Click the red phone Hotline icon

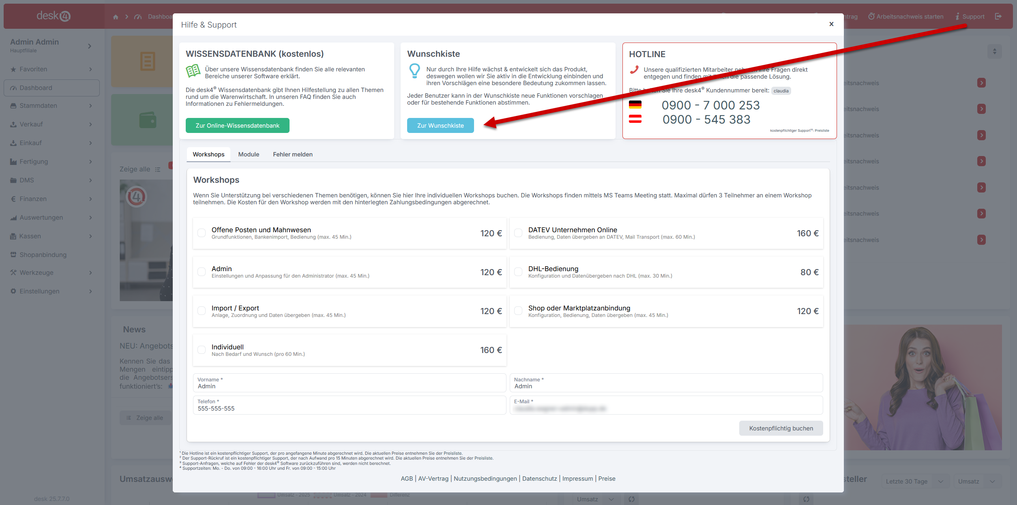click(x=634, y=70)
